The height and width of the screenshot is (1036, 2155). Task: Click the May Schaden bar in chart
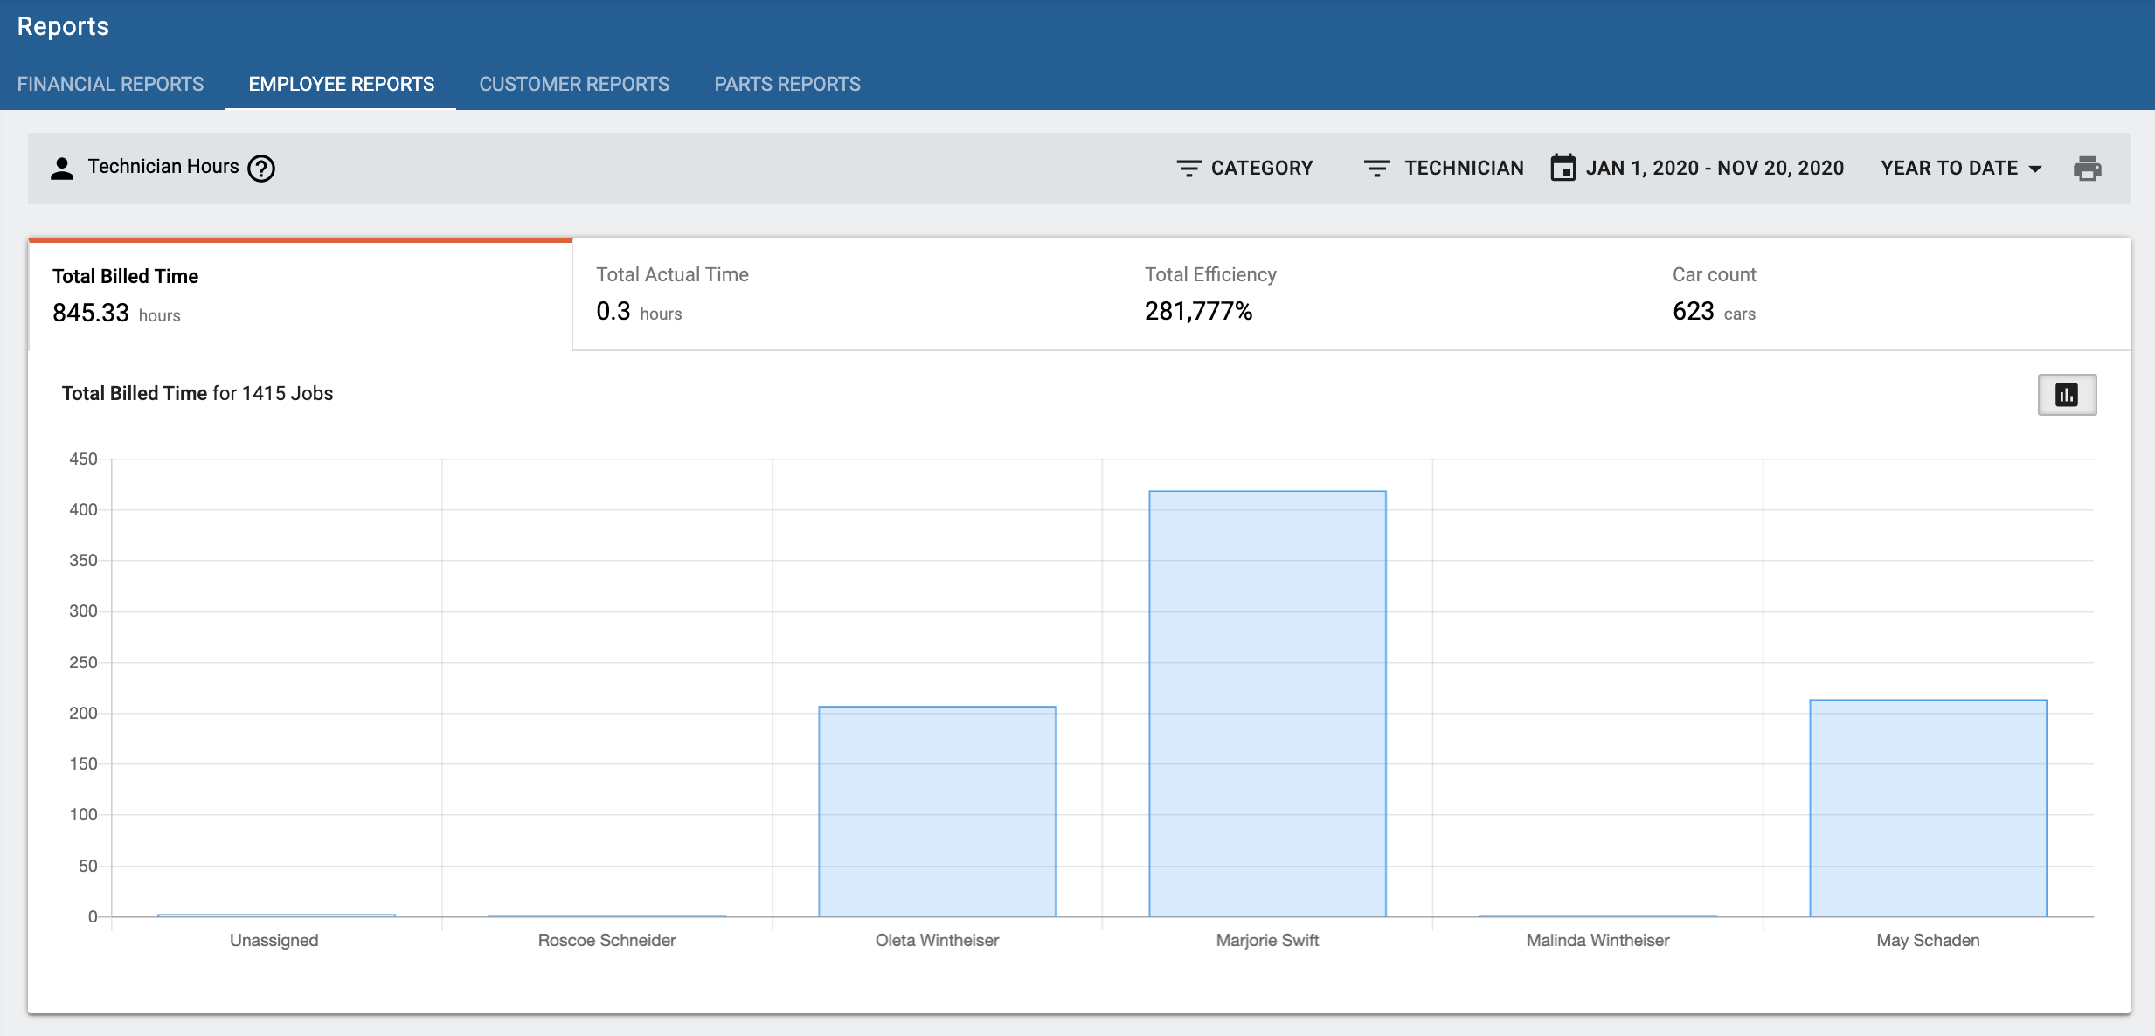1928,808
